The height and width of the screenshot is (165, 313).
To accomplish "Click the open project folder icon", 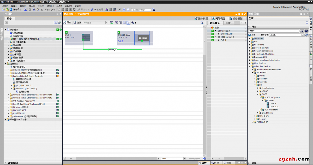I will pyautogui.click(x=7, y=10).
